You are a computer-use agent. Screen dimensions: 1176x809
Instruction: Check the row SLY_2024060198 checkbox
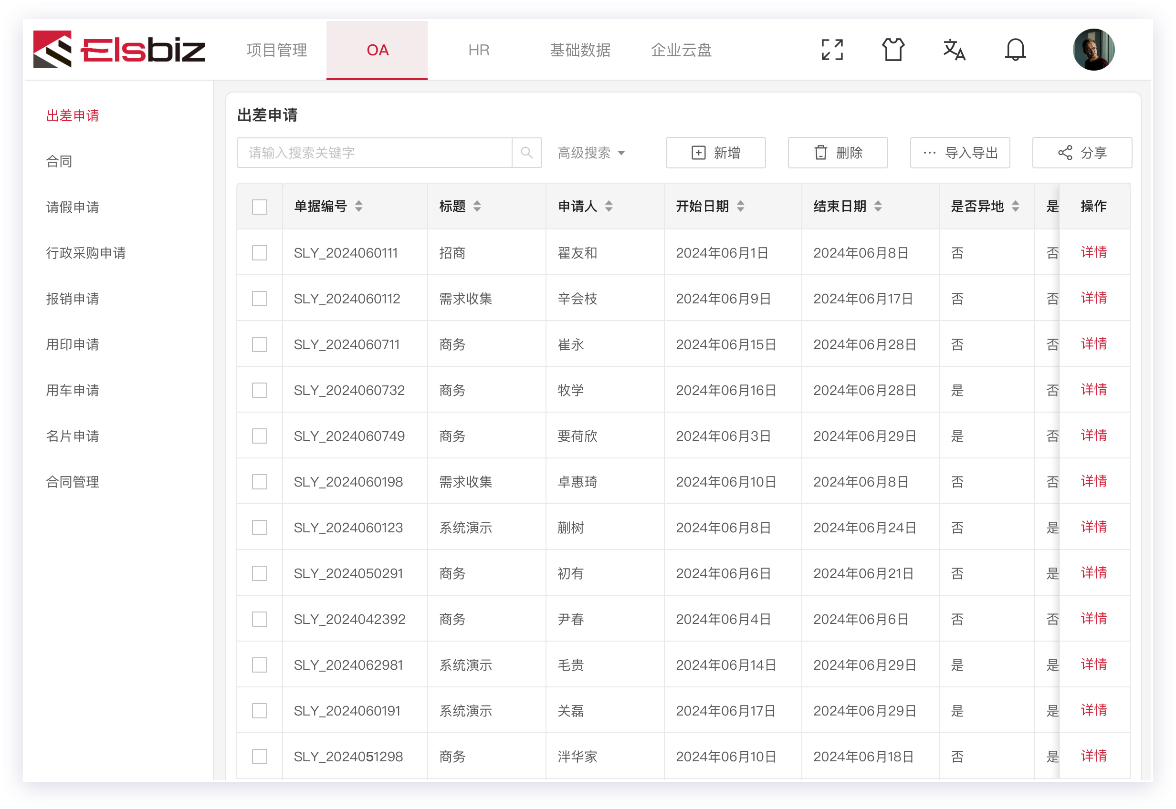click(x=260, y=482)
